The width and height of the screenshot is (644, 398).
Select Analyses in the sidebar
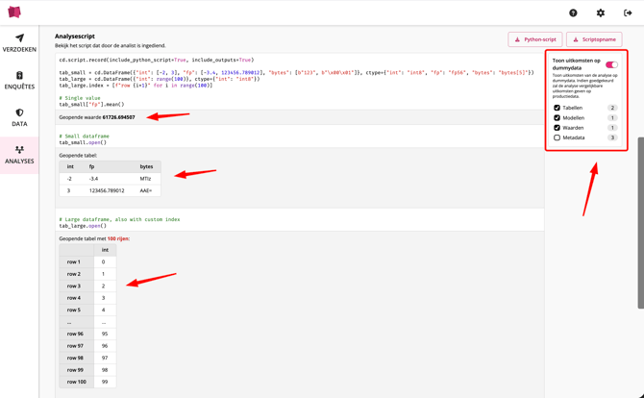click(19, 155)
